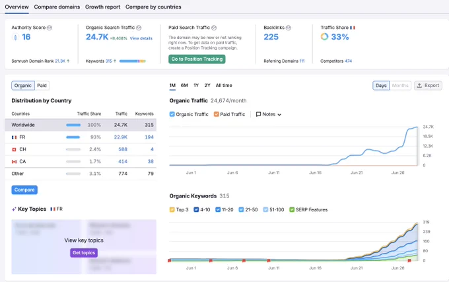Open View details link
Image resolution: width=449 pixels, height=282 pixels.
pyautogui.click(x=141, y=38)
